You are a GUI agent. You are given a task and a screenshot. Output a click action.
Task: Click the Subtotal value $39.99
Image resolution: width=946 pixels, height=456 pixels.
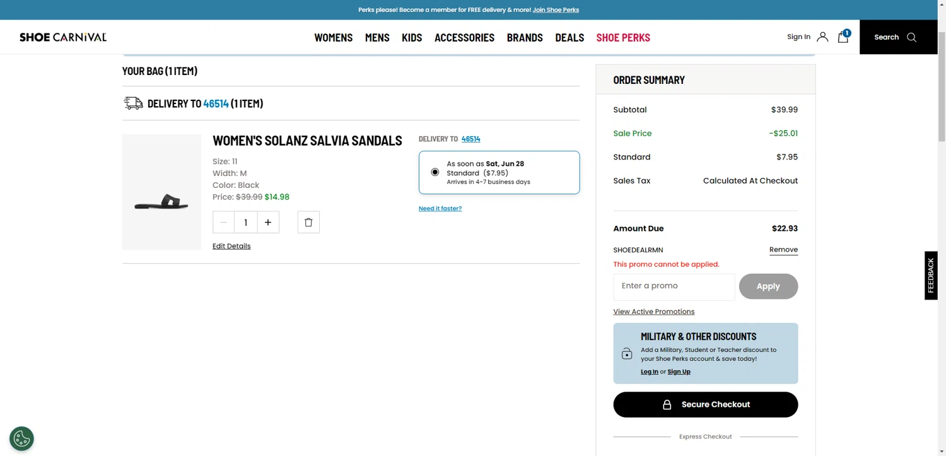pyautogui.click(x=785, y=110)
